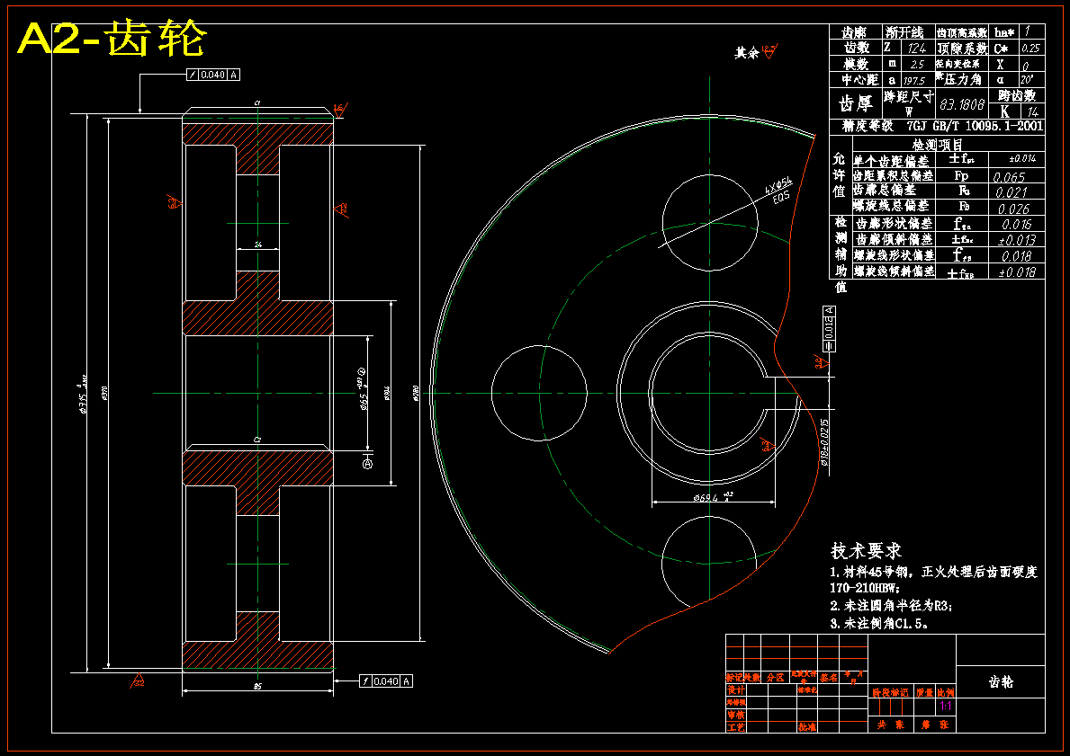This screenshot has height=756, width=1070.
Task: Select the '质量' title block cell
Action: pyautogui.click(x=924, y=692)
